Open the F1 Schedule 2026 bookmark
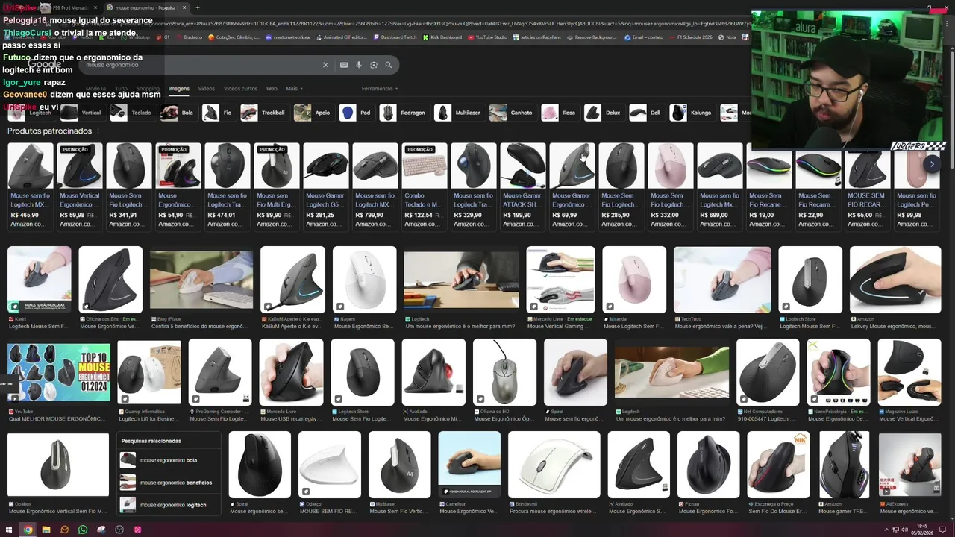Image resolution: width=955 pixels, height=537 pixels. (692, 37)
